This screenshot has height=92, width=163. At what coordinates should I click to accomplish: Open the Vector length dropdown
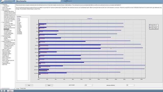pyautogui.click(x=92, y=85)
